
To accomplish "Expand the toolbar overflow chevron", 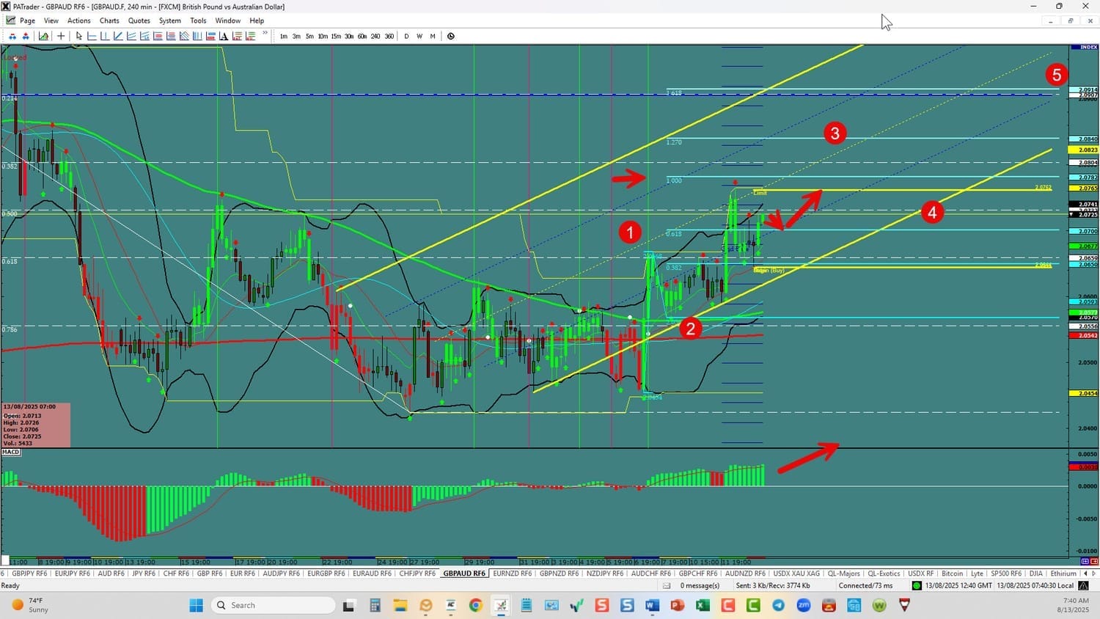I will 265,34.
